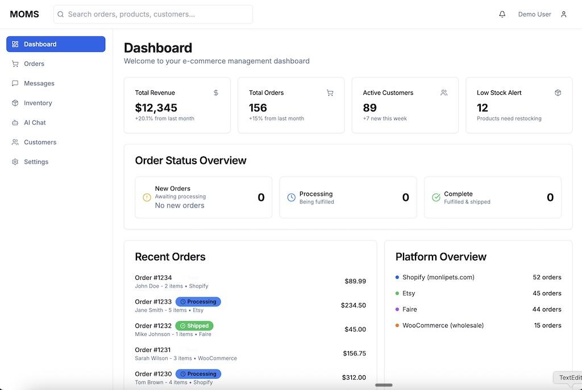Focus the search orders, products field
Viewport: 582px width, 390px height.
coord(153,14)
